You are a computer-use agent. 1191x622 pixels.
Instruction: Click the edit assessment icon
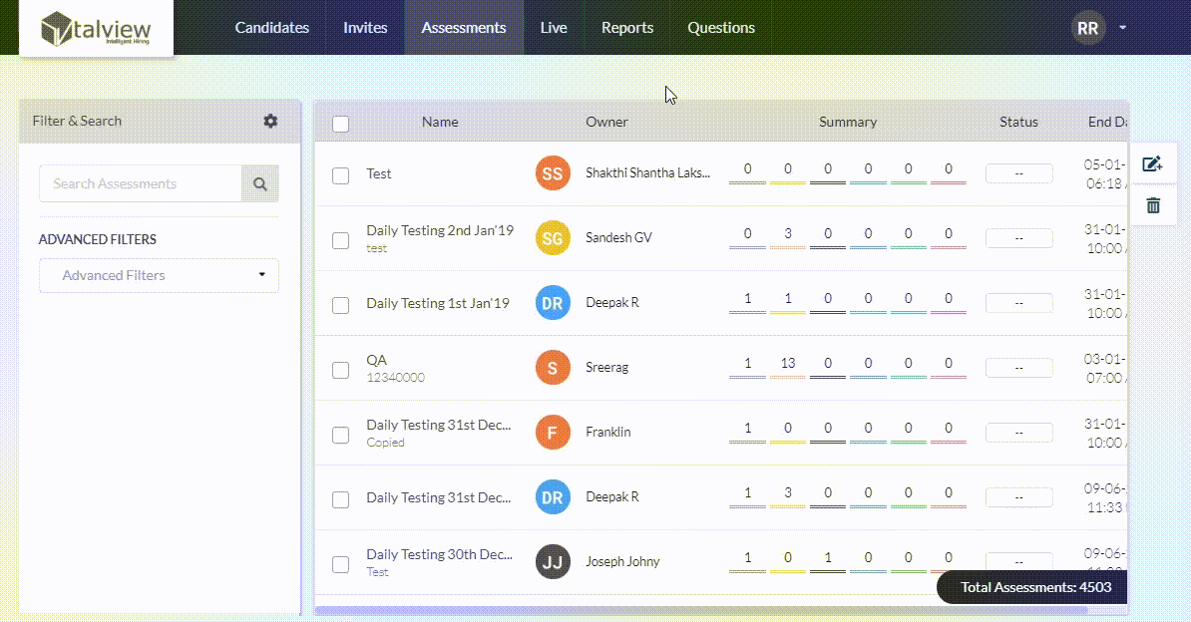[1152, 163]
